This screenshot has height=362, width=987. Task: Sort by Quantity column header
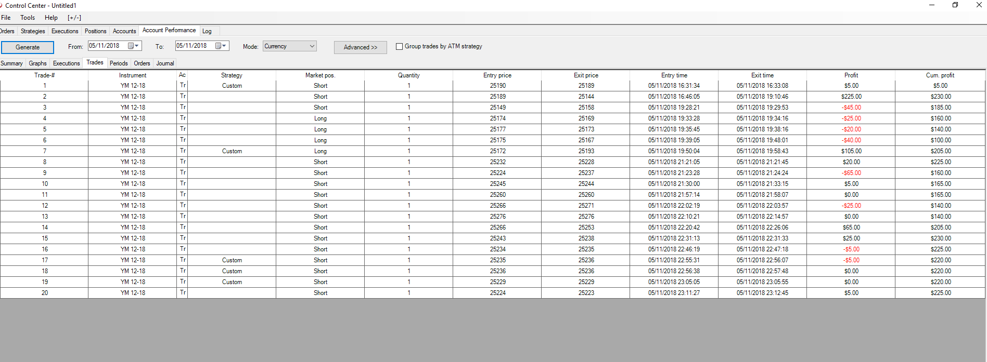point(408,75)
